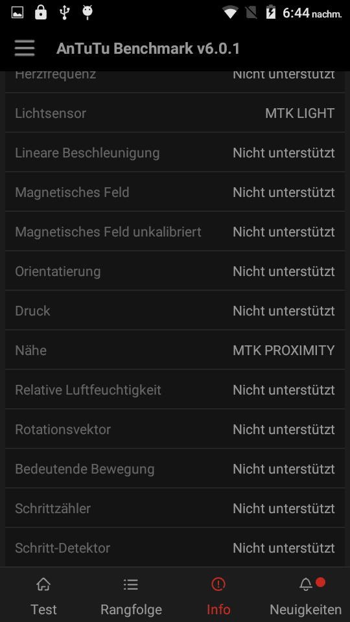Screen dimensions: 350x622
Task: Tap the home icon for Test
Action: [43, 584]
